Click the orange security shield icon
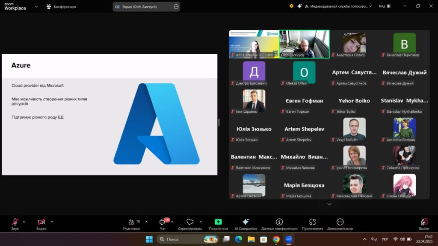This screenshot has height=246, width=438. 291,6
